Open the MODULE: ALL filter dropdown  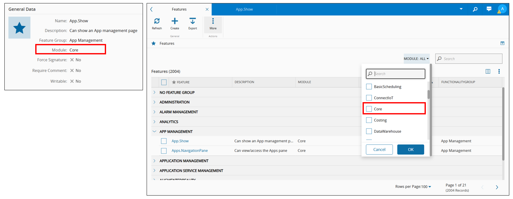(416, 59)
